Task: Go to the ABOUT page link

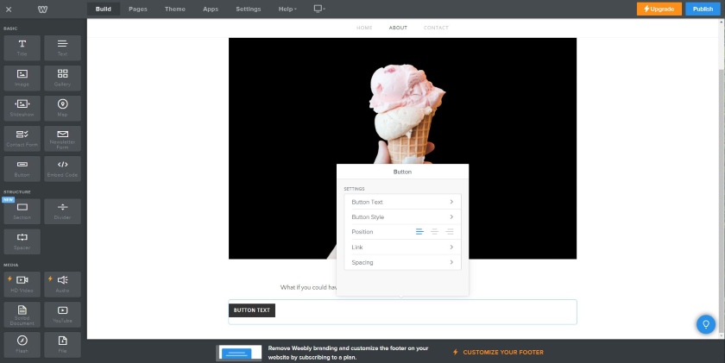Action: point(398,28)
